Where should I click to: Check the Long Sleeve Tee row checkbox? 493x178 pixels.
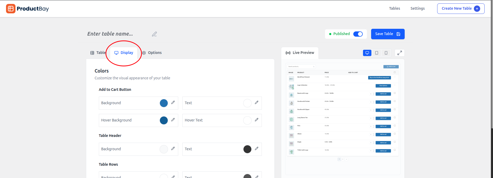tap(395, 118)
